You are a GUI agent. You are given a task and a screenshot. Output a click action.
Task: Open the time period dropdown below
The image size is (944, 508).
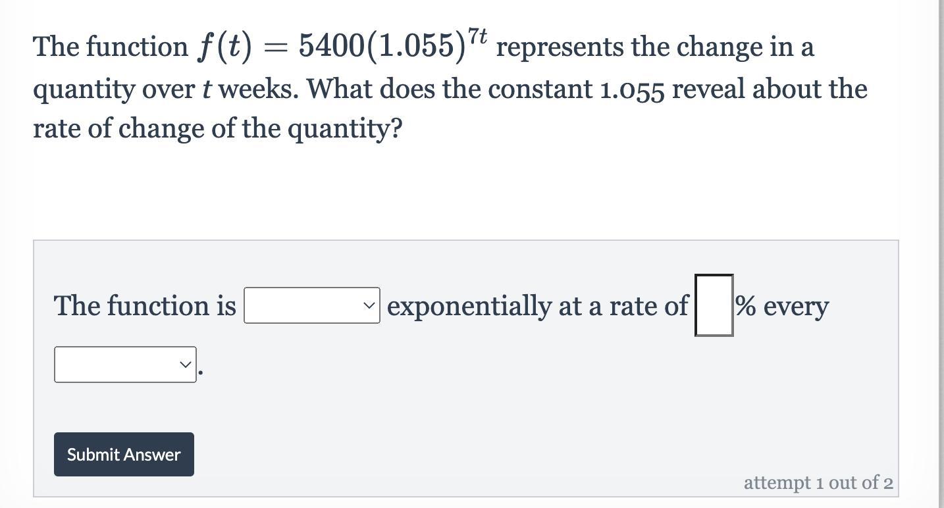point(124,365)
